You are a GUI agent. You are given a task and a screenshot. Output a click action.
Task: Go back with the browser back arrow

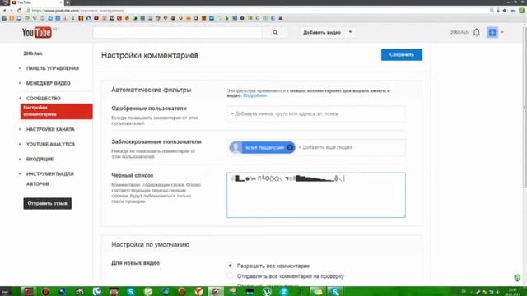[4, 11]
